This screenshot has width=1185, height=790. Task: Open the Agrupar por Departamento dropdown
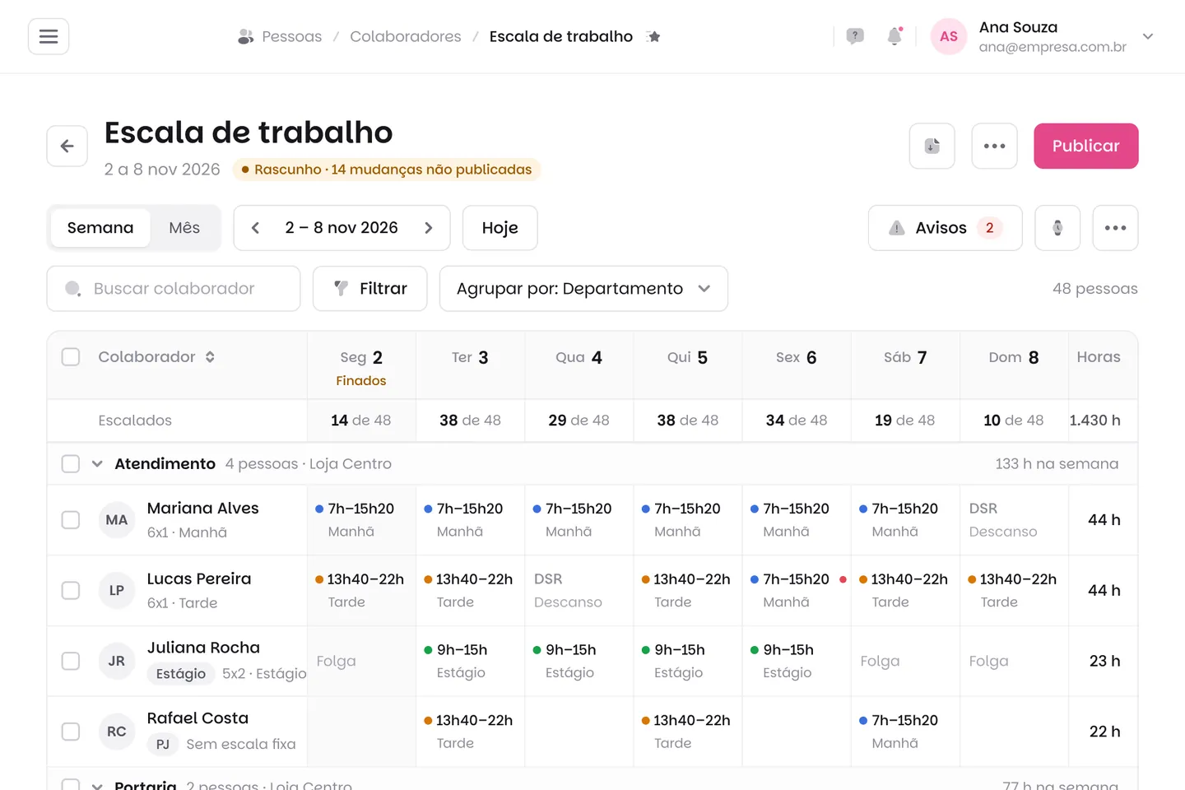[583, 289]
